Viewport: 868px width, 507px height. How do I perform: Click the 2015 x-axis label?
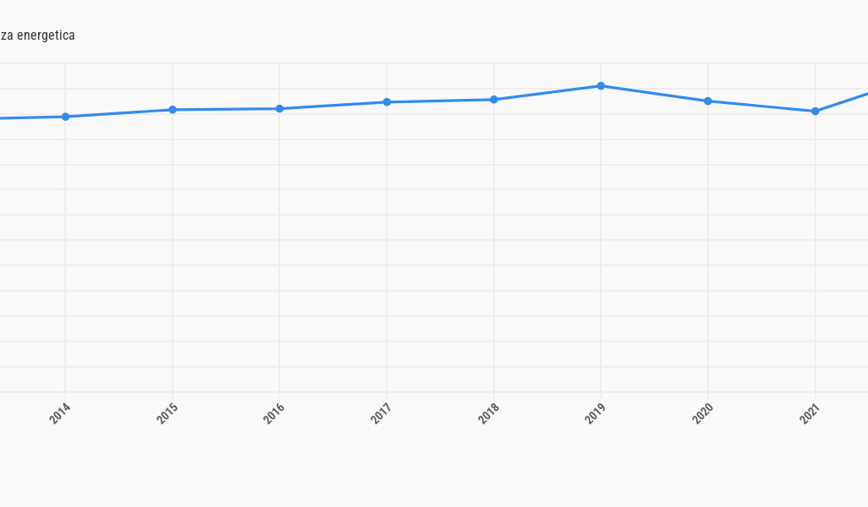click(168, 413)
